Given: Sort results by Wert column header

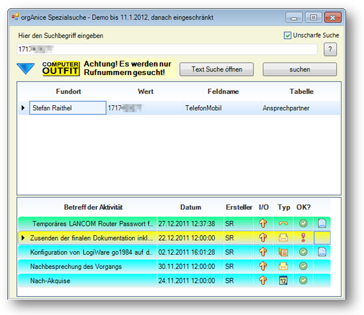Looking at the screenshot, I should coord(145,92).
